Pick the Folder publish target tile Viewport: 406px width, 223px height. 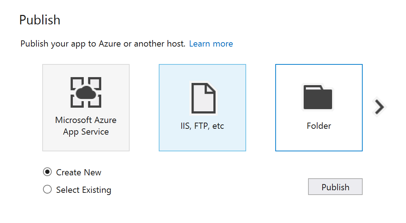click(x=319, y=108)
